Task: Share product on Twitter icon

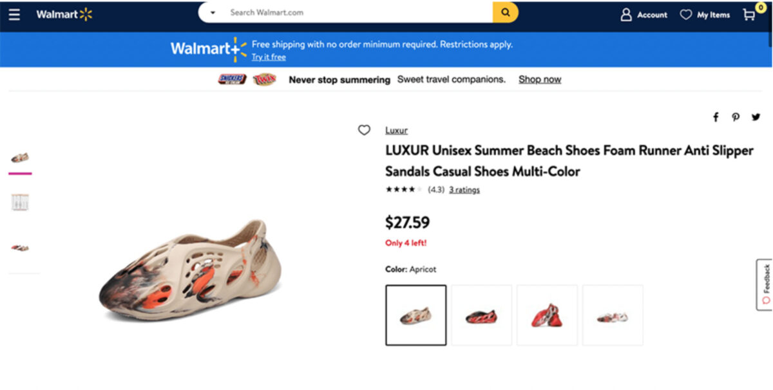Action: point(756,117)
